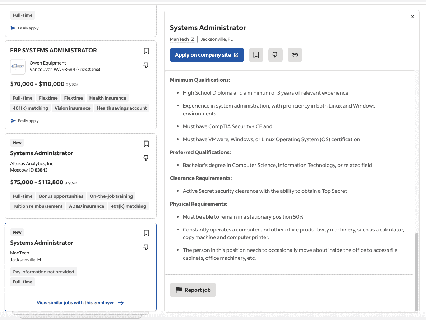Click Clearance Requirements heading

(x=201, y=178)
